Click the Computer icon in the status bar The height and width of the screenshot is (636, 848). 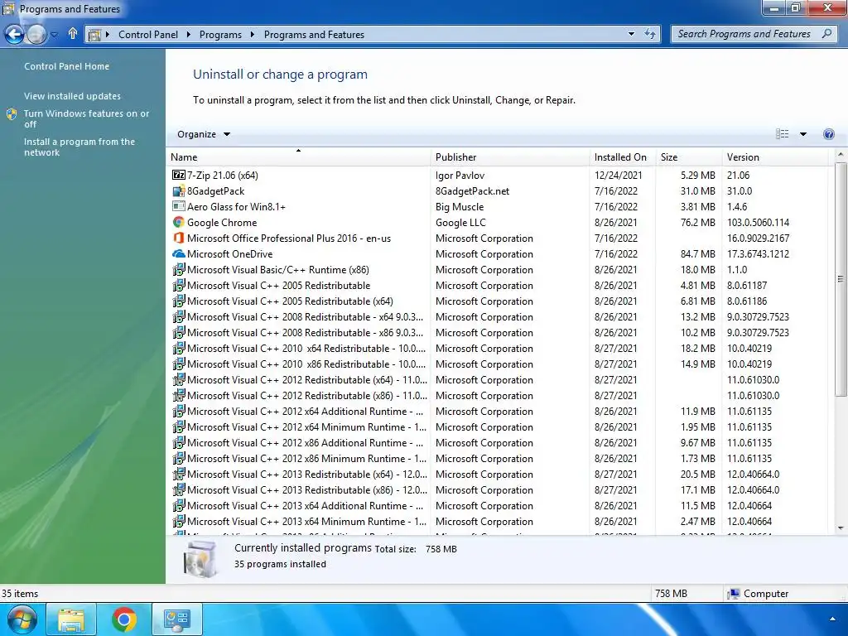click(734, 594)
